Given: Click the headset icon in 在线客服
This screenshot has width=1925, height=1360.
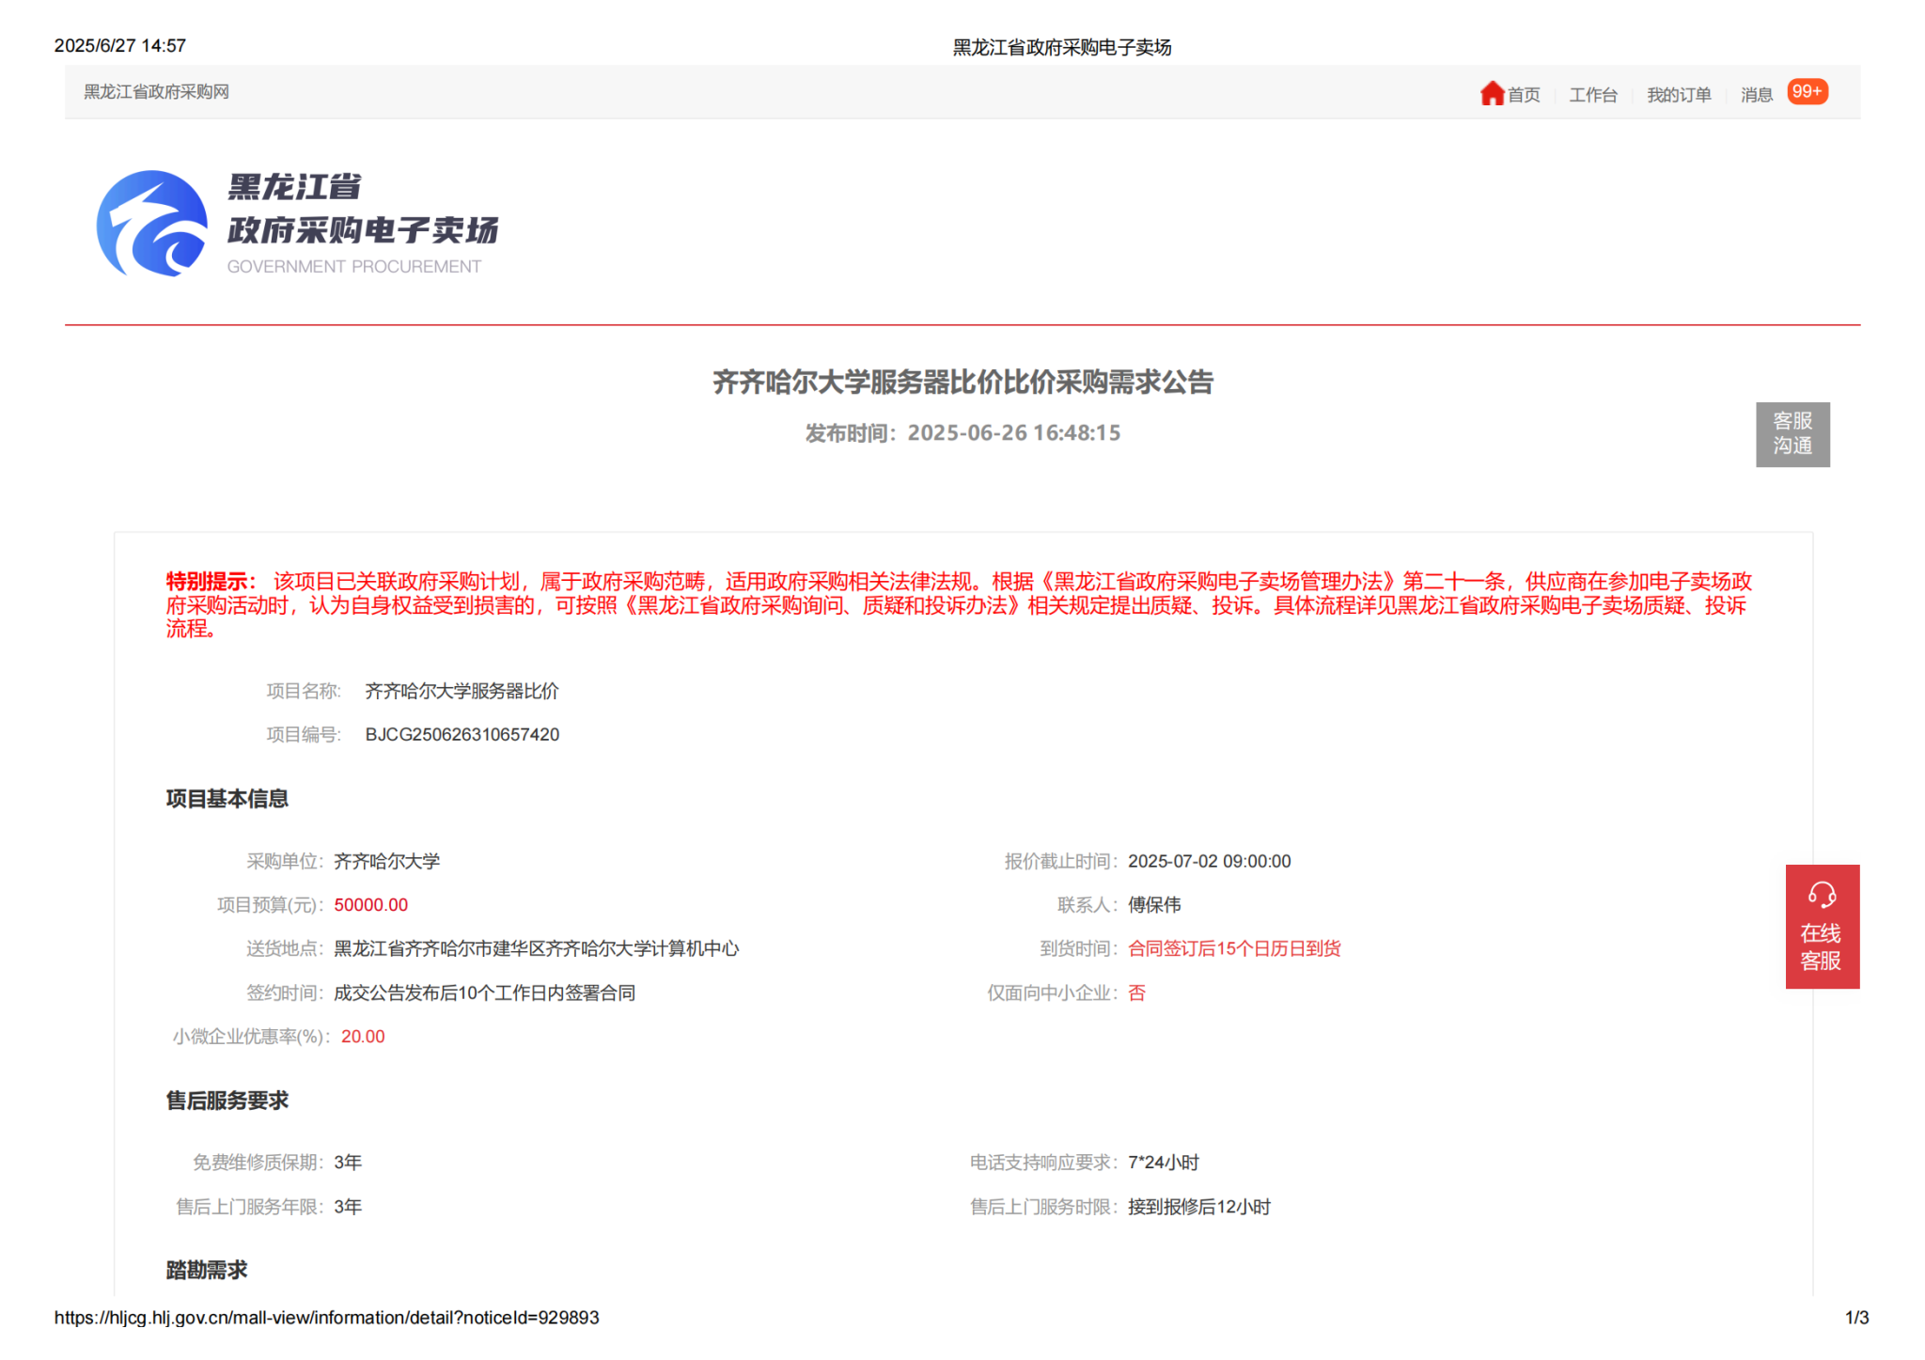Looking at the screenshot, I should [x=1821, y=894].
